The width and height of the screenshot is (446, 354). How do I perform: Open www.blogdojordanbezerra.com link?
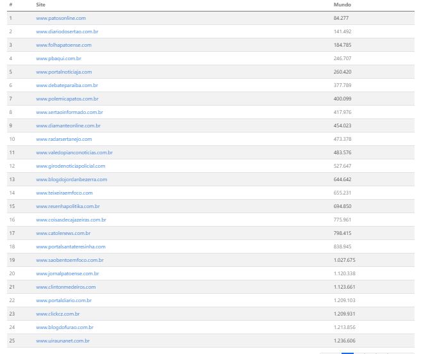coord(72,179)
